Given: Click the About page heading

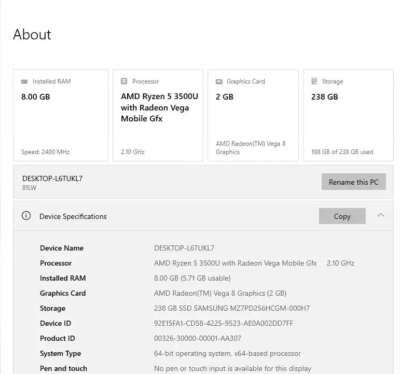Looking at the screenshot, I should 32,35.
